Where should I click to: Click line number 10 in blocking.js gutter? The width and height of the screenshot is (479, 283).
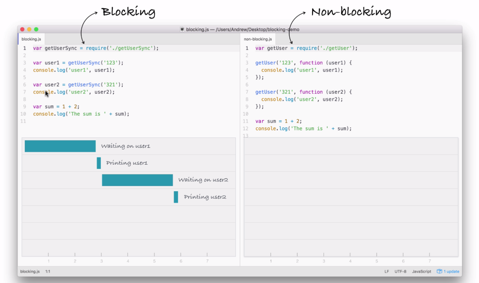pos(23,114)
